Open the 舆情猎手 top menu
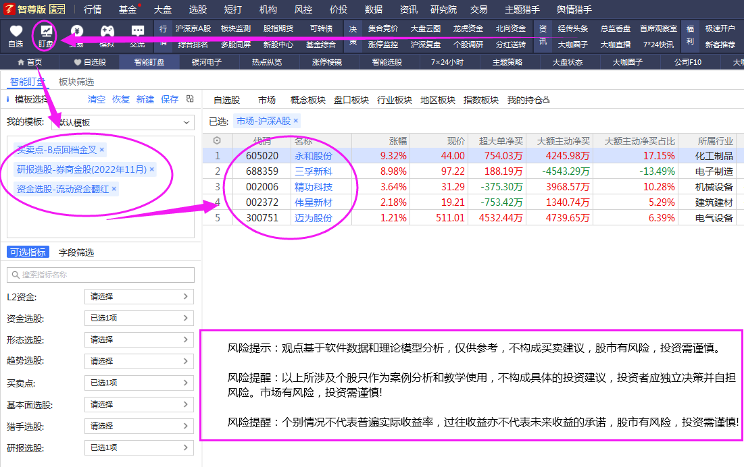744x467 pixels. point(574,9)
